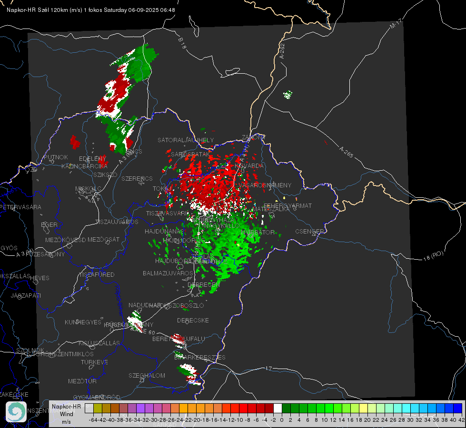This screenshot has width=466, height=428.
Task: Click the NÁDUDVAR town label
Action: (144, 305)
